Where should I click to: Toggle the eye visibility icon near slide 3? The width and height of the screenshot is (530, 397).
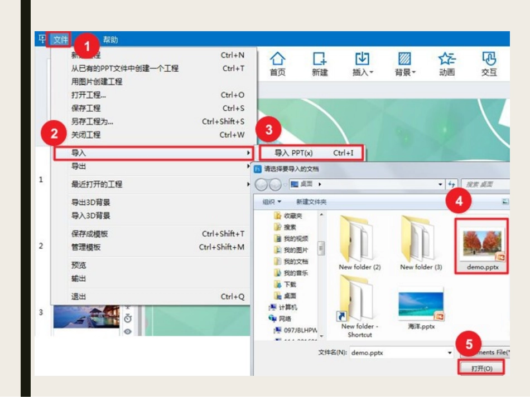(x=128, y=331)
